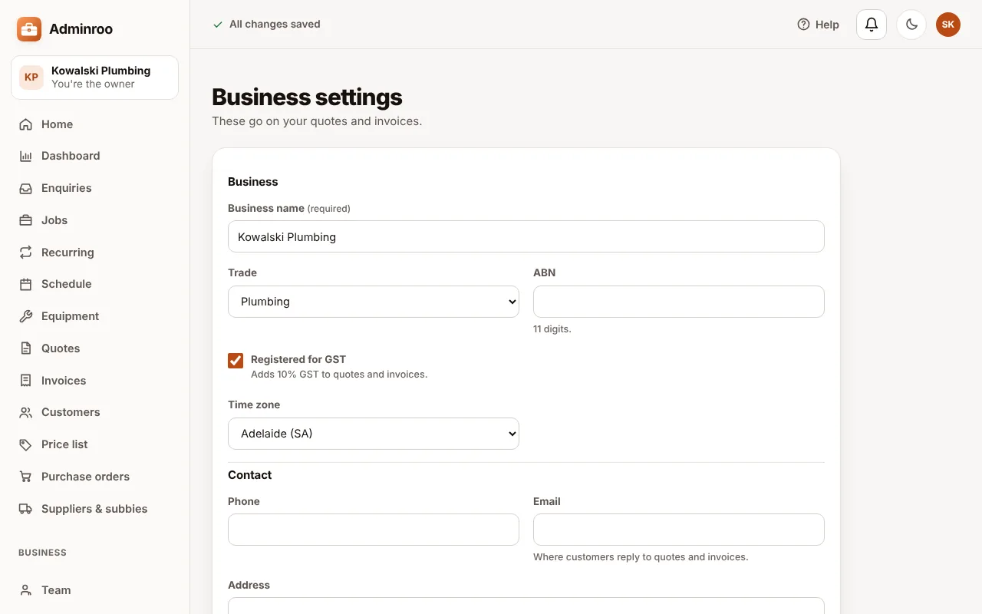The width and height of the screenshot is (982, 614).
Task: Click the Suppliers & subbies truck icon
Action: [26, 509]
